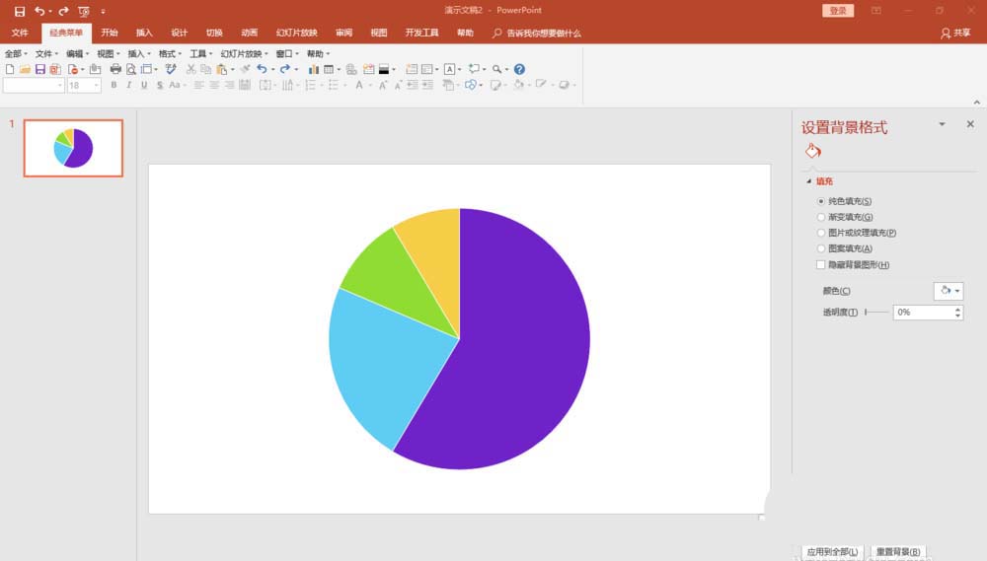Click the Open folder icon in toolbar
Image resolution: width=987 pixels, height=561 pixels.
click(x=25, y=69)
